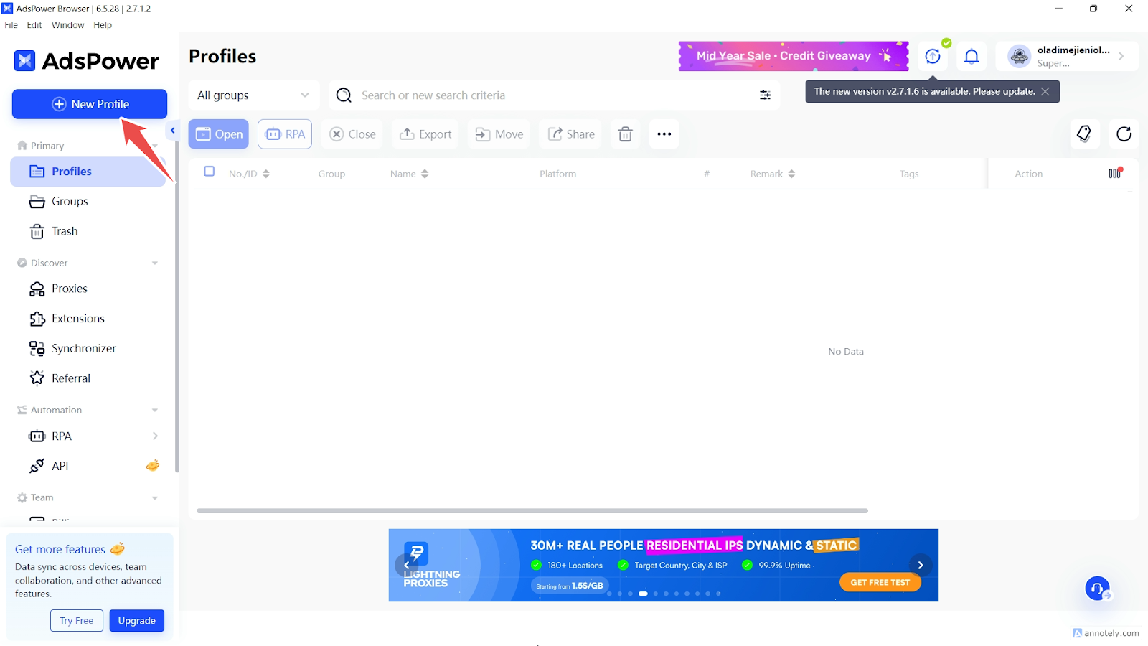1148x646 pixels.
Task: Click the Open toolbar button
Action: coord(219,134)
